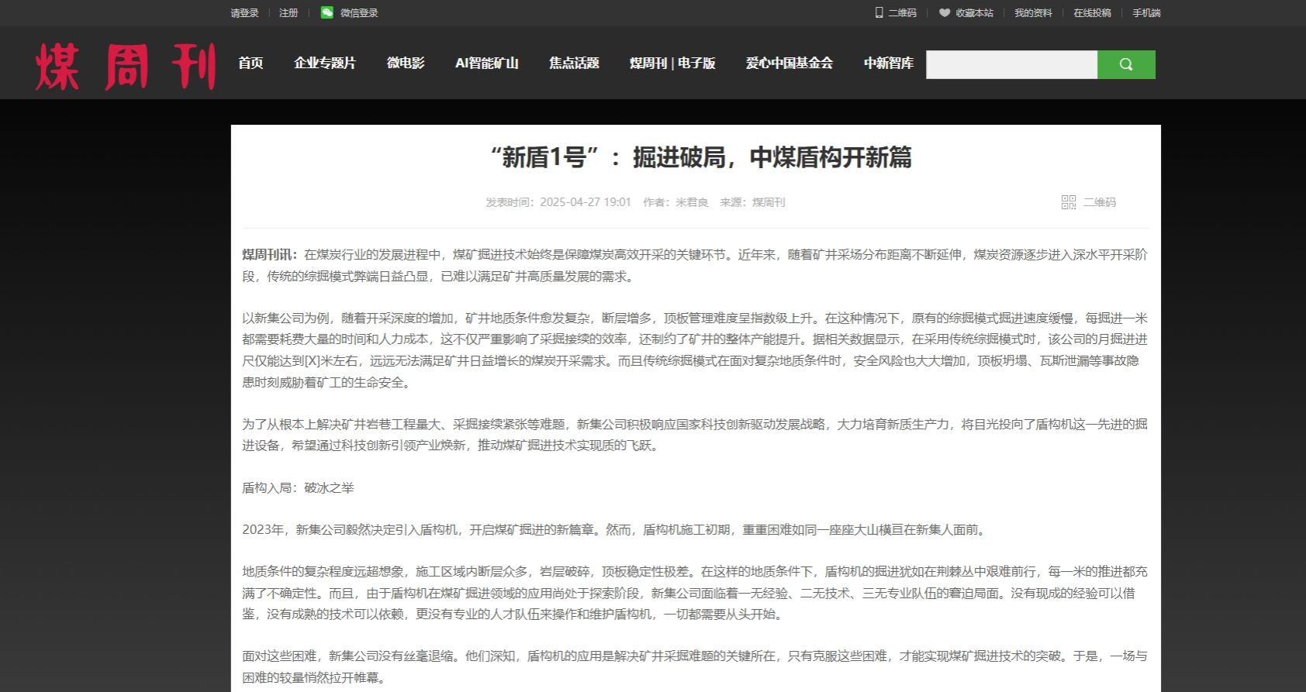
Task: Click the 手机端 link
Action: [x=1146, y=12]
